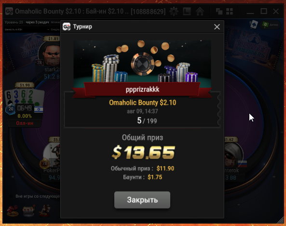Click the Закрыть button
This screenshot has width=286, height=226.
[x=142, y=200]
